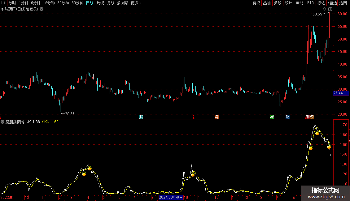350x201 pixels.
Task: Click the 2023年 label on time axis
Action: click(x=7, y=197)
